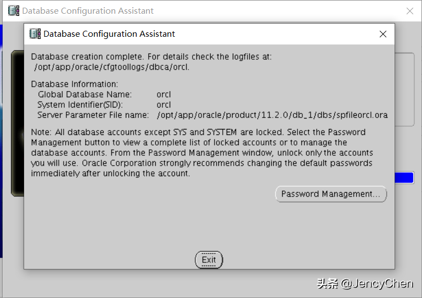Select the System Identifier (SID) value orcl
The image size is (422, 298).
(x=164, y=105)
